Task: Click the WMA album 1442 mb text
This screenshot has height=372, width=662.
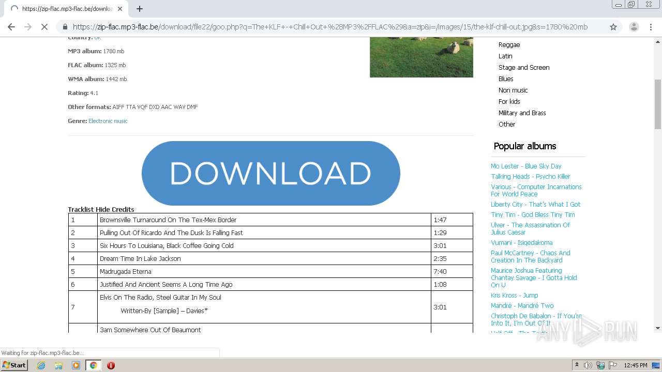Action: pos(97,79)
